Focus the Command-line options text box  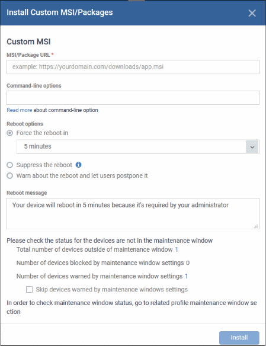coord(133,98)
